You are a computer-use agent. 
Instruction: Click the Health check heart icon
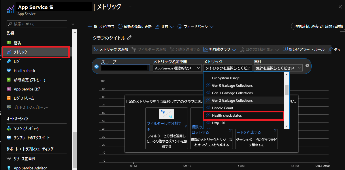pos(9,71)
